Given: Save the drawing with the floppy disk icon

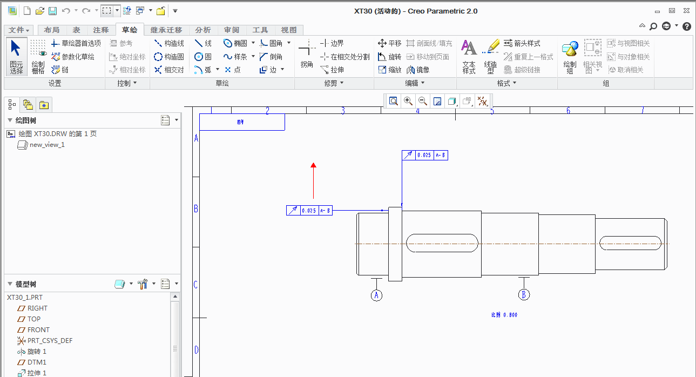Looking at the screenshot, I should pos(52,11).
